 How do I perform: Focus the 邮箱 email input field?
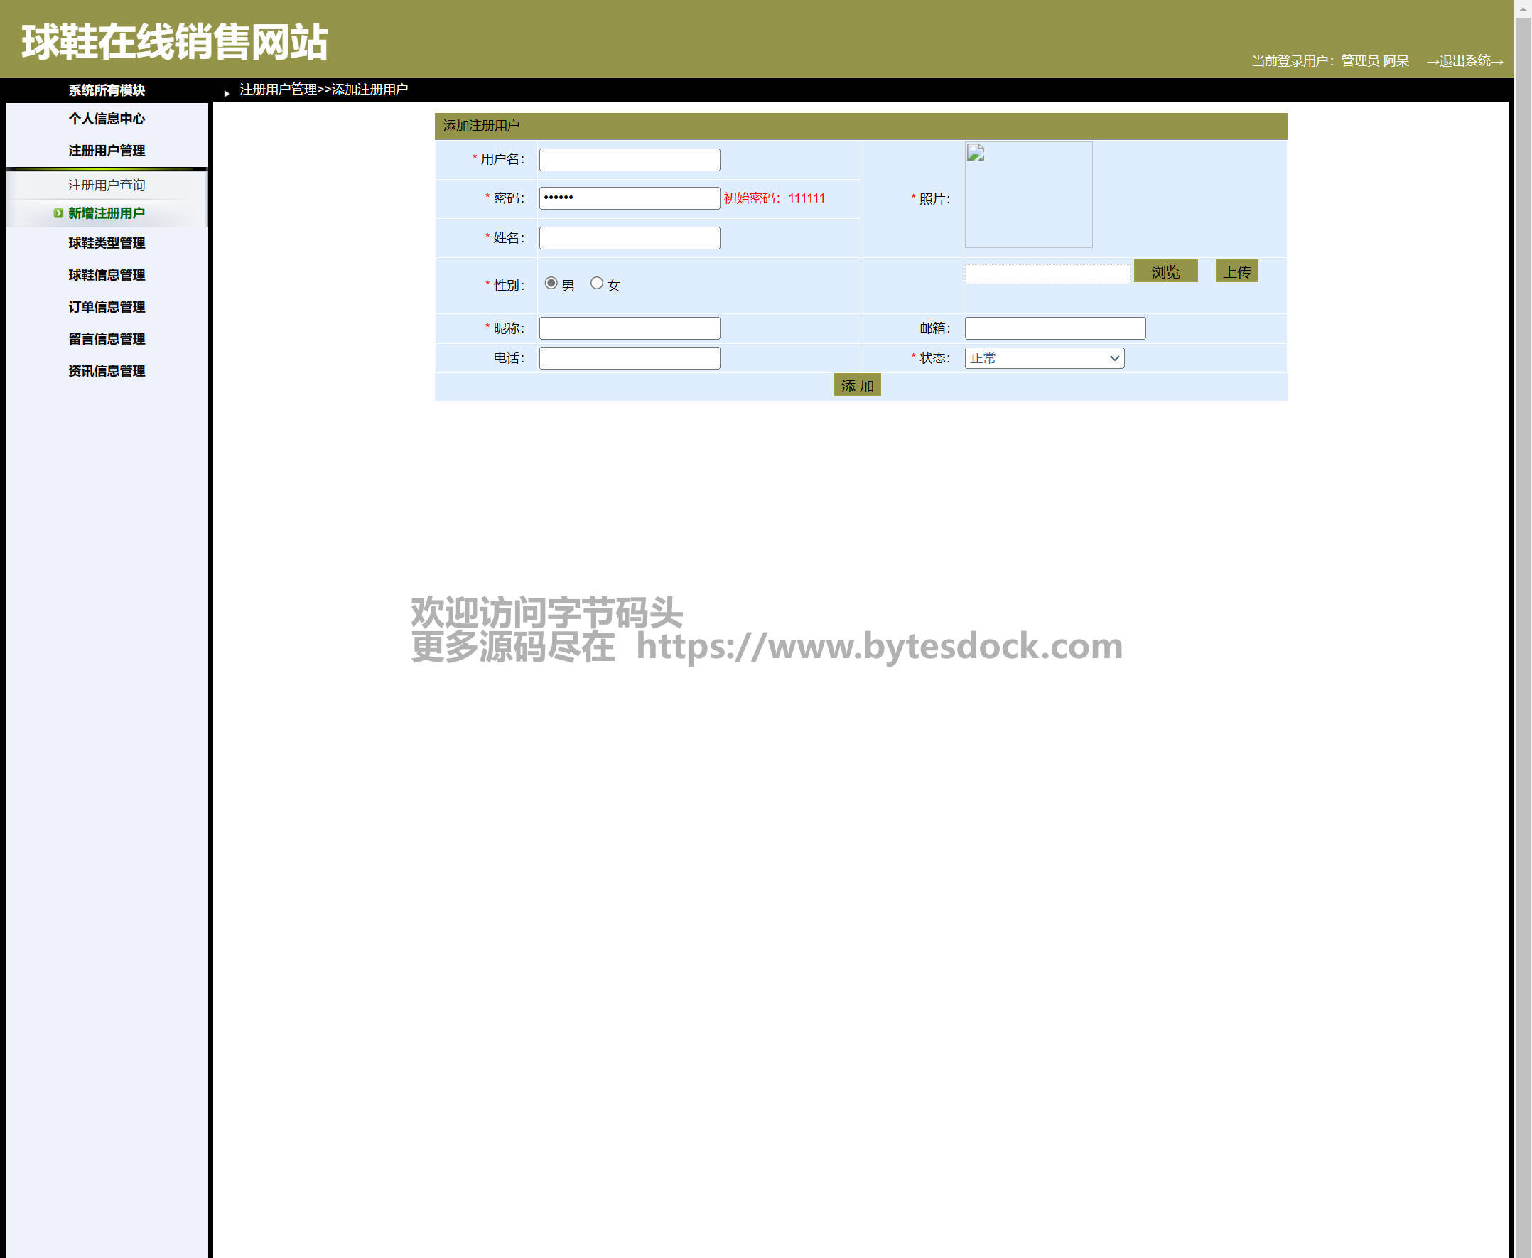pos(1054,328)
